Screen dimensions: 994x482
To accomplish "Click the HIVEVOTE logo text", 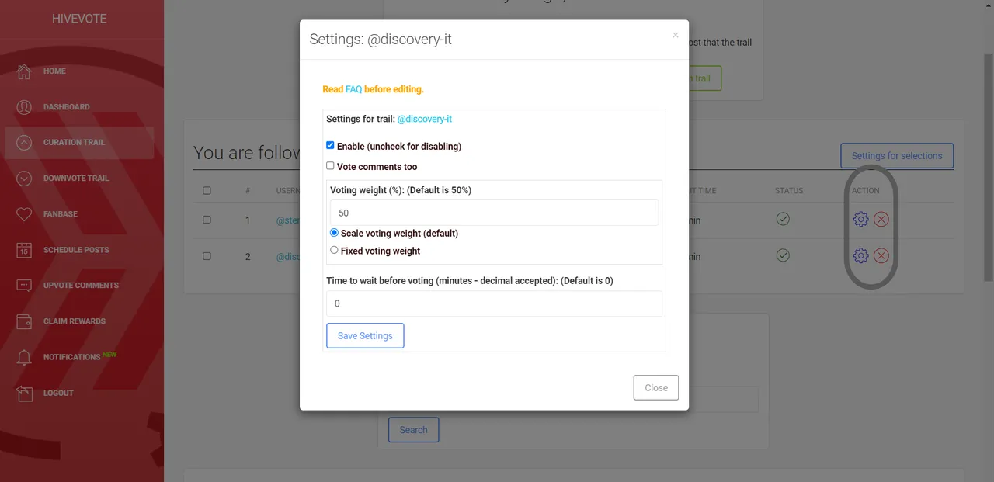I will pyautogui.click(x=79, y=19).
